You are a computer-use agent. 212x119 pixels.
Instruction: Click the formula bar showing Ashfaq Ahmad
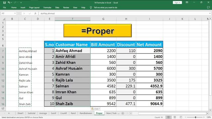click(124, 14)
